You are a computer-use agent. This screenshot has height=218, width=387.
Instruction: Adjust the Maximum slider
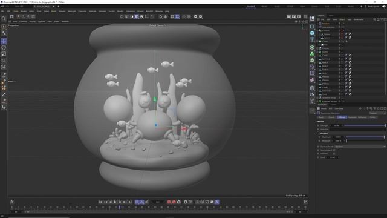(365, 137)
